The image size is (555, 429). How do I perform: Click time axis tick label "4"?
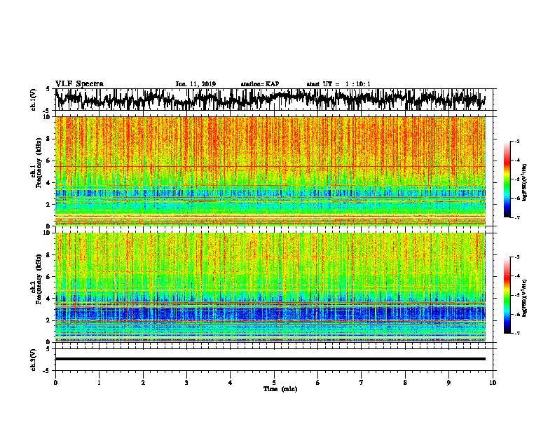pos(231,382)
